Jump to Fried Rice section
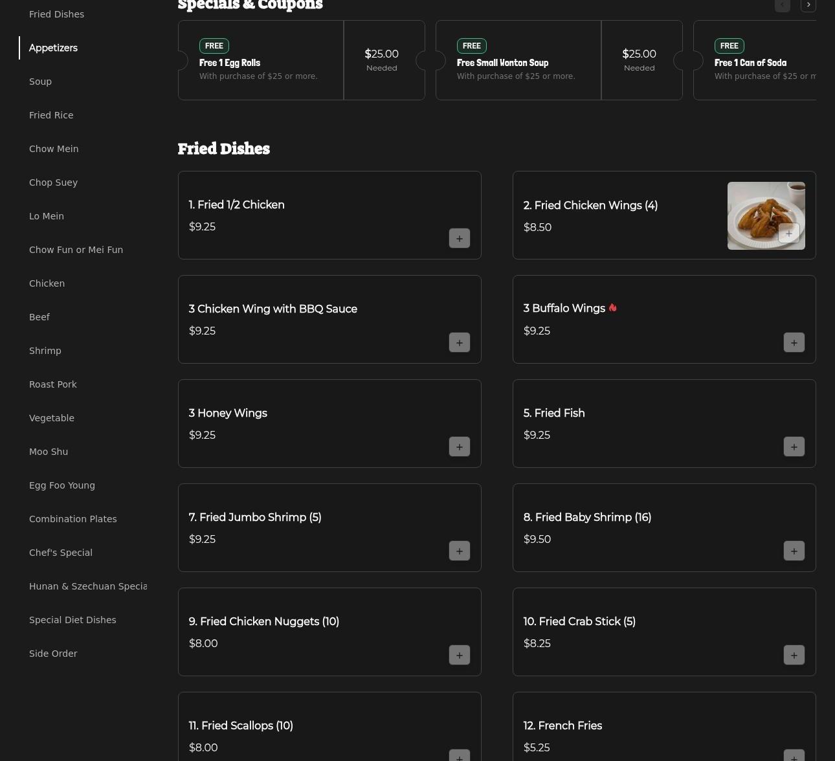Image resolution: width=835 pixels, height=761 pixels. [51, 115]
